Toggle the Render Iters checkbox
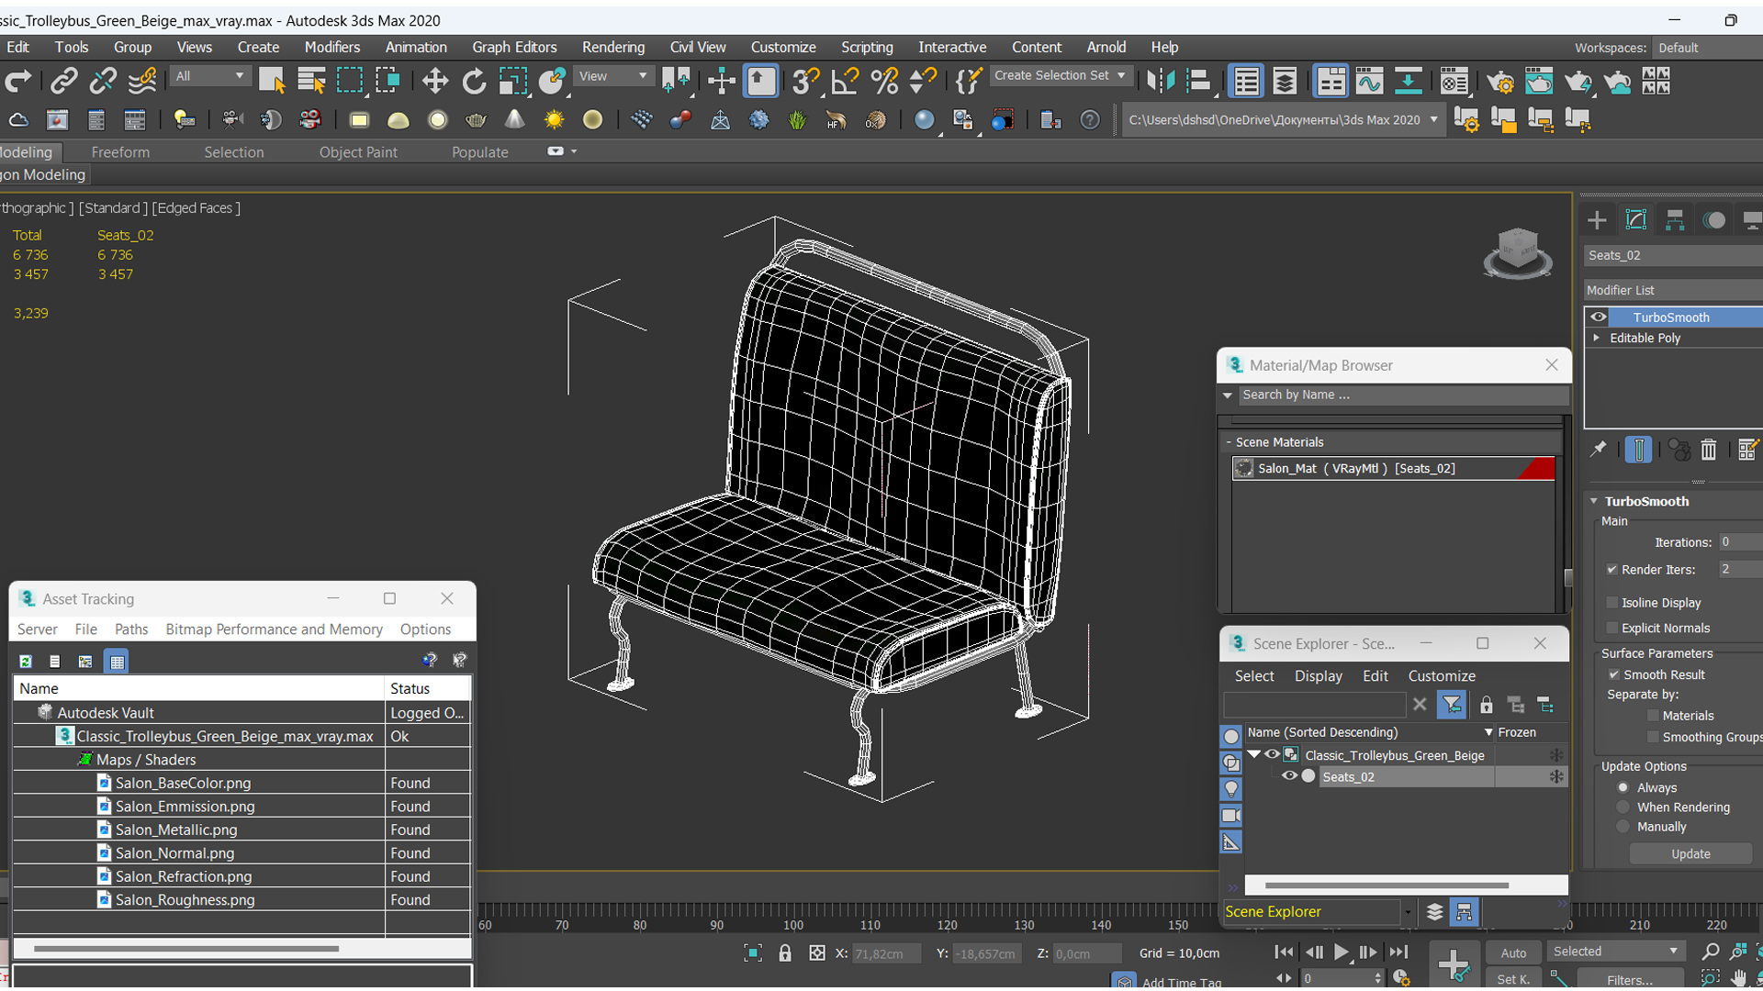This screenshot has width=1763, height=991. coord(1612,570)
